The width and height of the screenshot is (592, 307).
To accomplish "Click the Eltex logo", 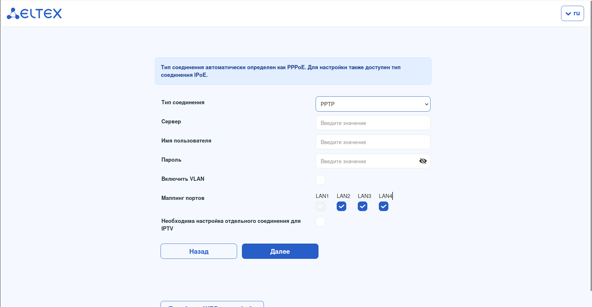I will (x=34, y=13).
